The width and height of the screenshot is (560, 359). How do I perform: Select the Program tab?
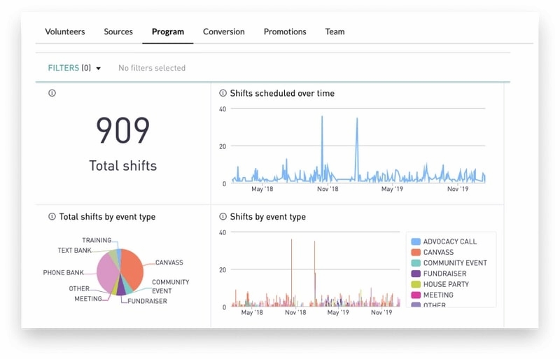coord(168,31)
